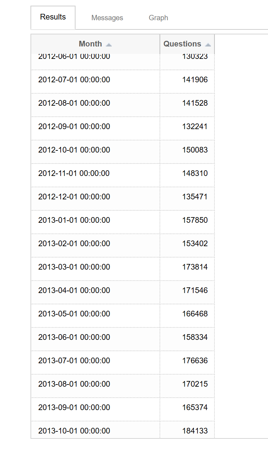The height and width of the screenshot is (453, 268).
Task: Click the 141528 questions value
Action: click(195, 103)
